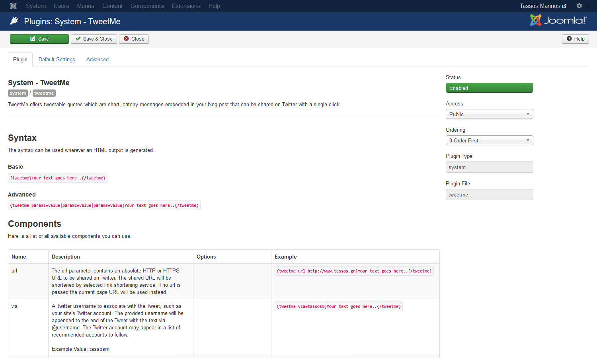The width and height of the screenshot is (597, 358).
Task: Open the Ordering dropdown
Action: point(490,140)
